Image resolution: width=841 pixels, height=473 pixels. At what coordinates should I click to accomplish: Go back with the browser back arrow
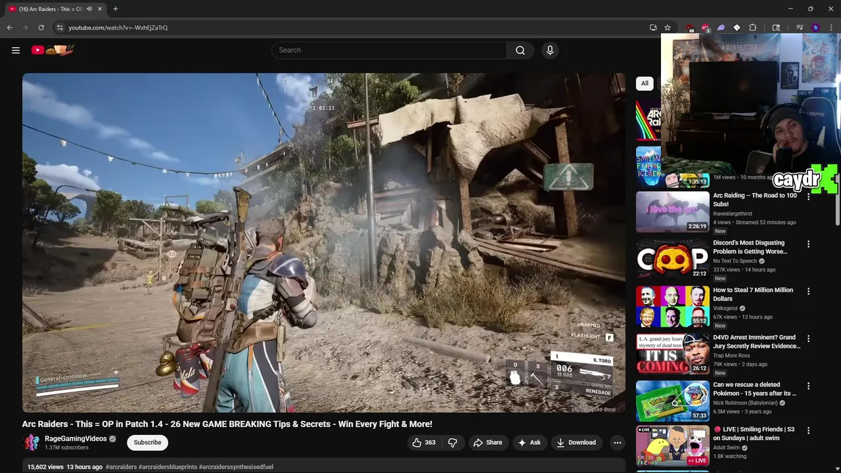[9, 28]
